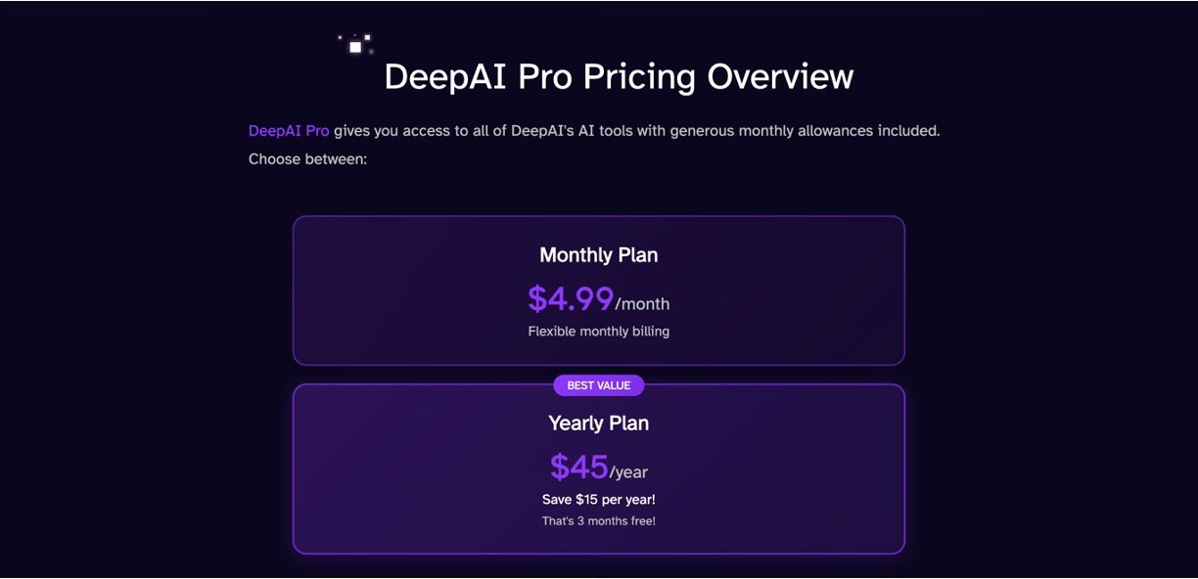
Task: Click the sparkle icon beside the title
Action: [x=355, y=46]
